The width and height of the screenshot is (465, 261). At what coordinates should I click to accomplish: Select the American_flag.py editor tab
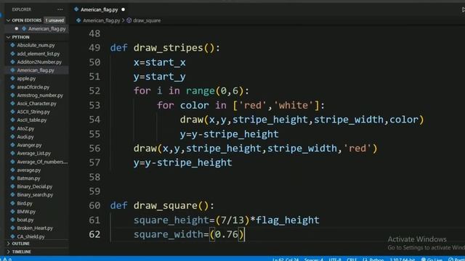coord(99,9)
